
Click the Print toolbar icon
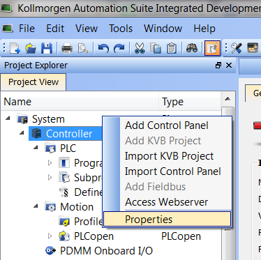pyautogui.click(x=67, y=48)
